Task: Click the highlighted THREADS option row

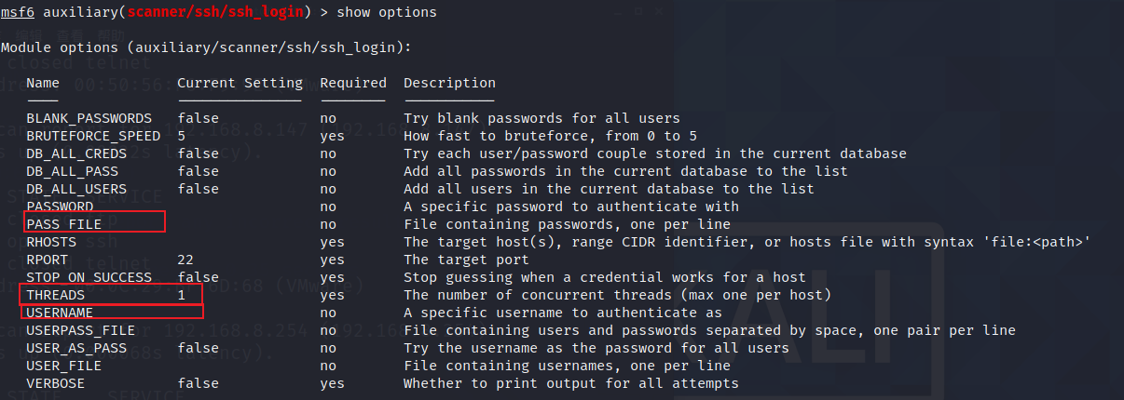Action: pos(111,295)
